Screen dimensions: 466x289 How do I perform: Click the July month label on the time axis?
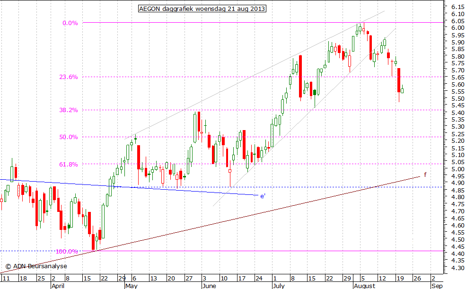click(x=279, y=286)
